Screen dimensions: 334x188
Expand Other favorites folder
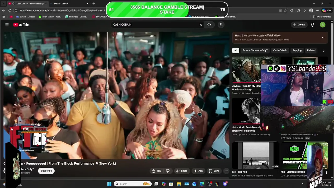click(322, 17)
